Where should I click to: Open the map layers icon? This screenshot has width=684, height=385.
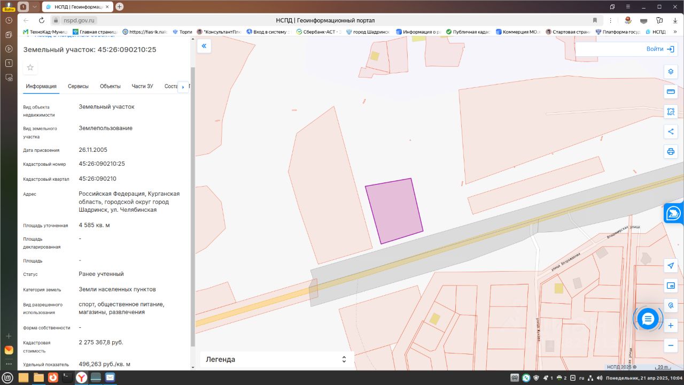point(671,72)
